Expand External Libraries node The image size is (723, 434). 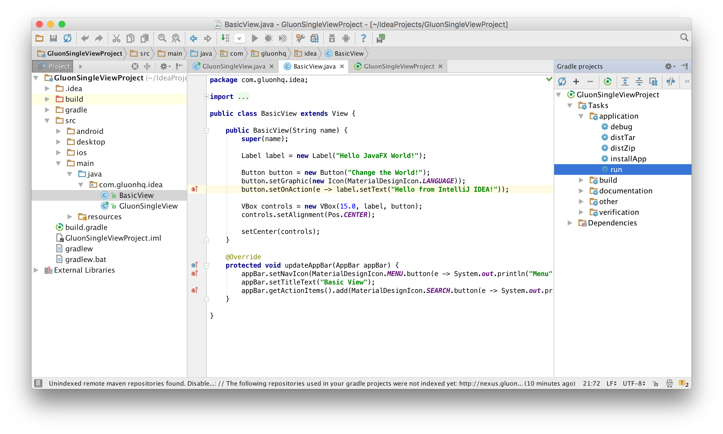pyautogui.click(x=36, y=270)
